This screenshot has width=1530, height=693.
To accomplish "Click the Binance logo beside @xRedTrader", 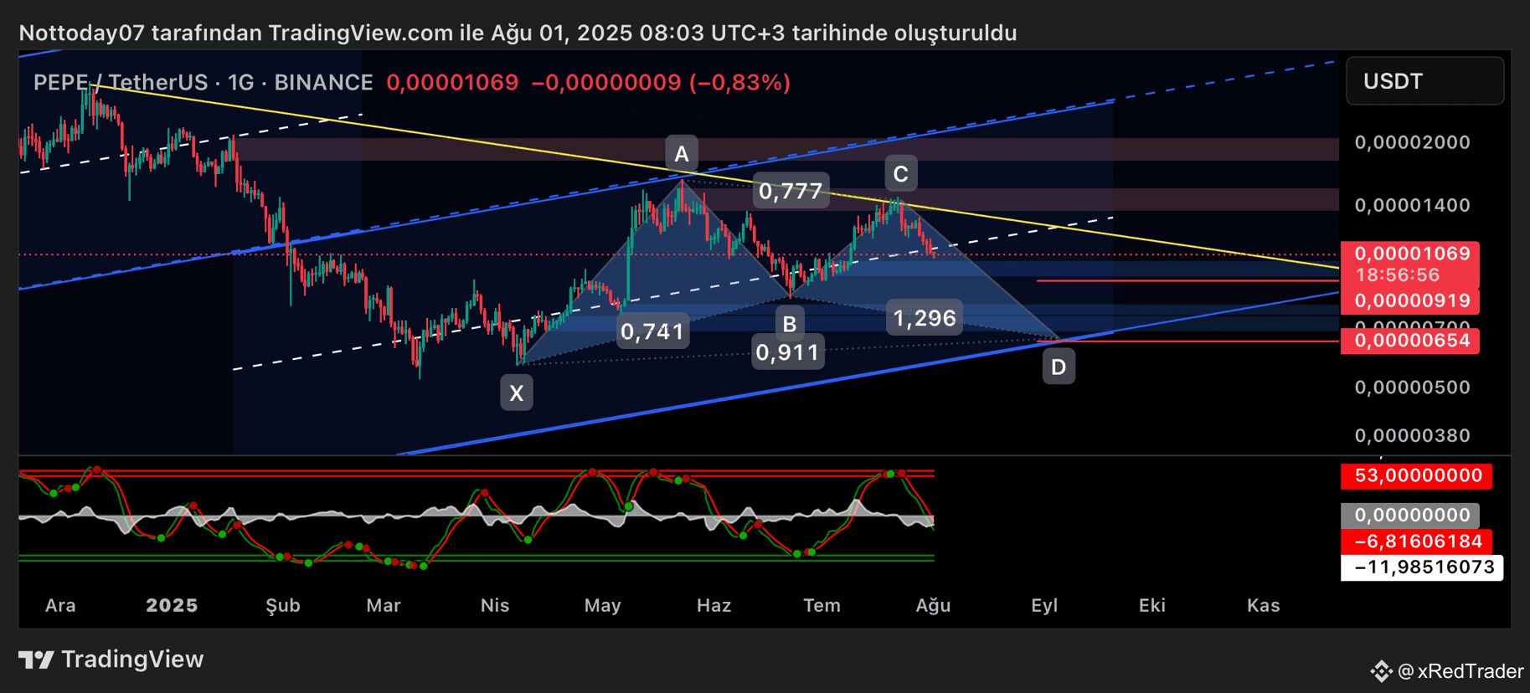I will 1381,671.
